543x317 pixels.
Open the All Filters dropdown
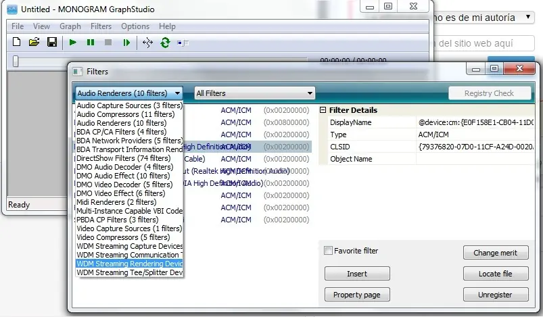254,93
